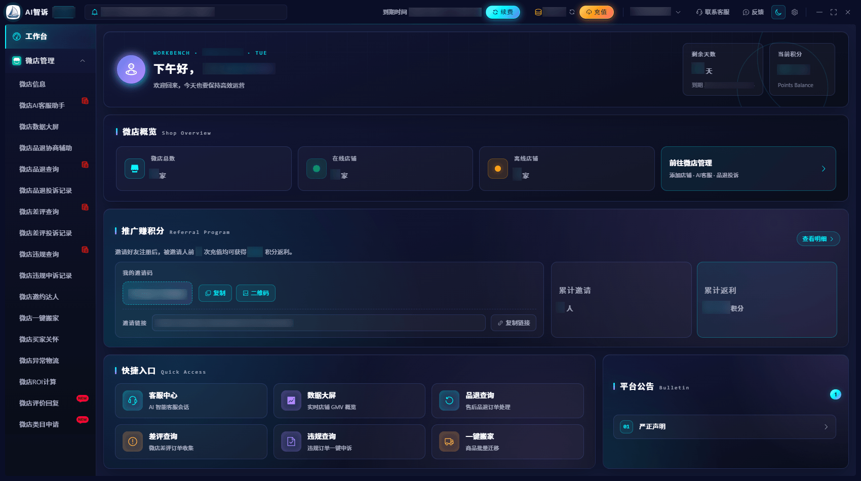Click 一键搬家 truck icon

(x=449, y=442)
